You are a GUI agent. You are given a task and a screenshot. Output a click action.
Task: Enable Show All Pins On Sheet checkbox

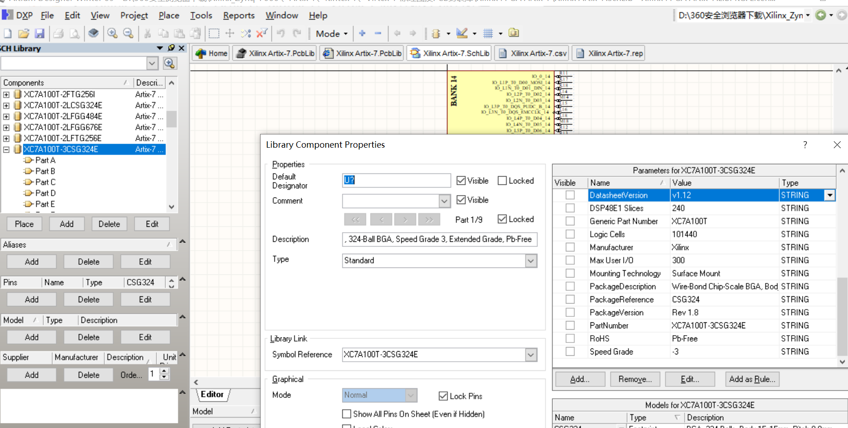(x=347, y=414)
